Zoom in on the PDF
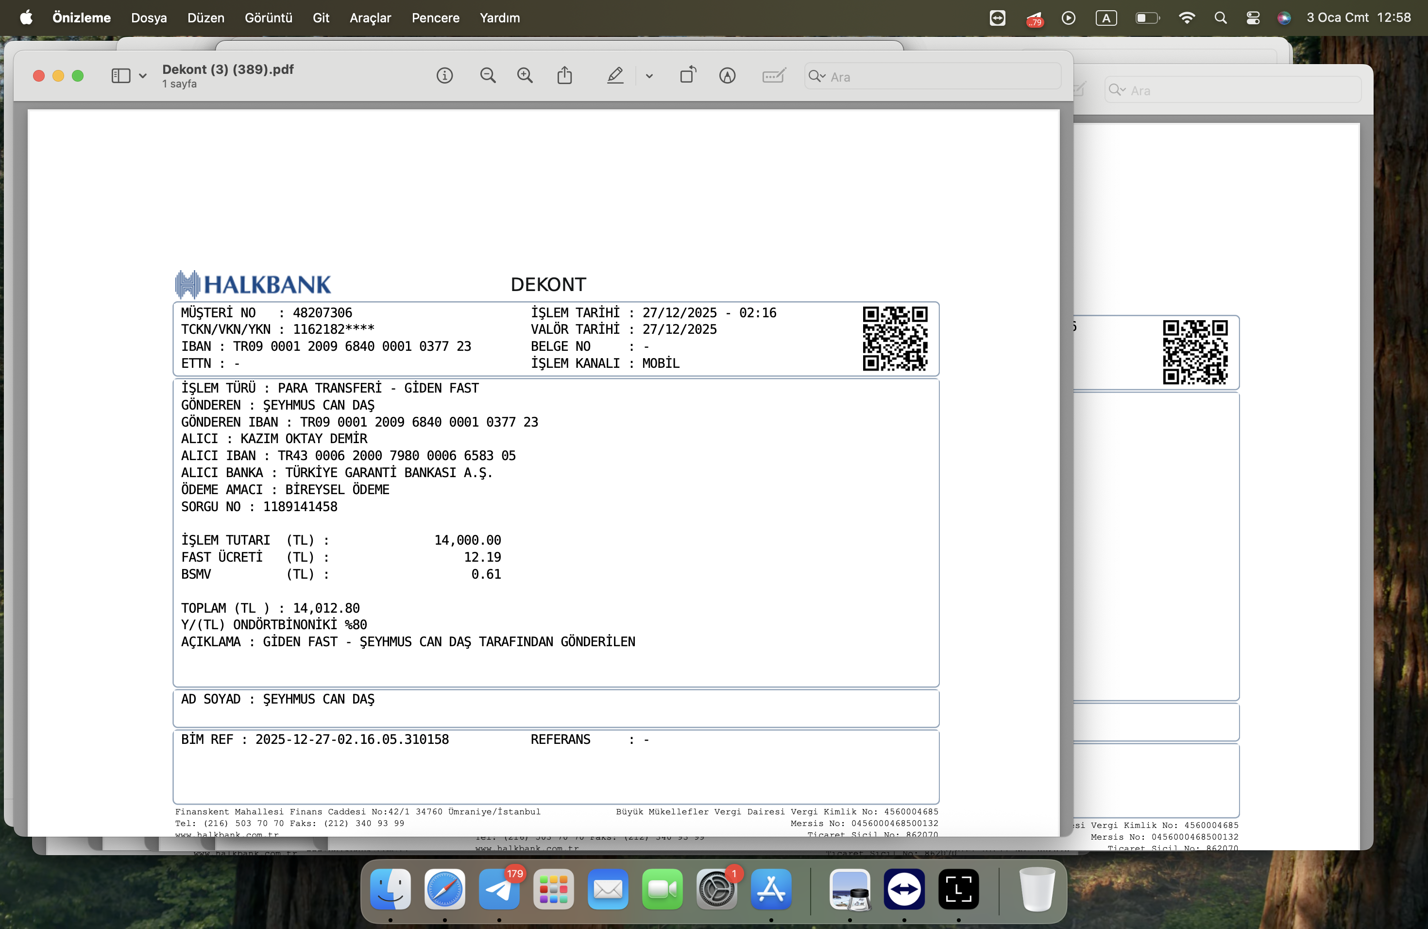 point(525,76)
